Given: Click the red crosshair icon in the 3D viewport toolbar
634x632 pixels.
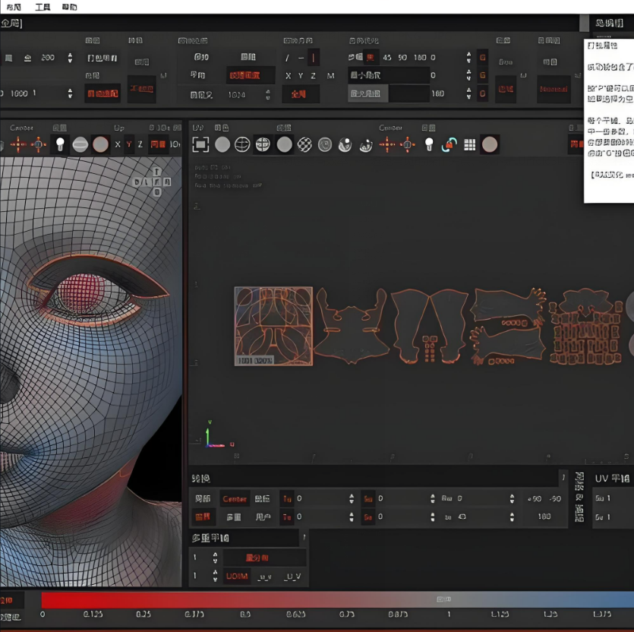Looking at the screenshot, I should coord(18,144).
